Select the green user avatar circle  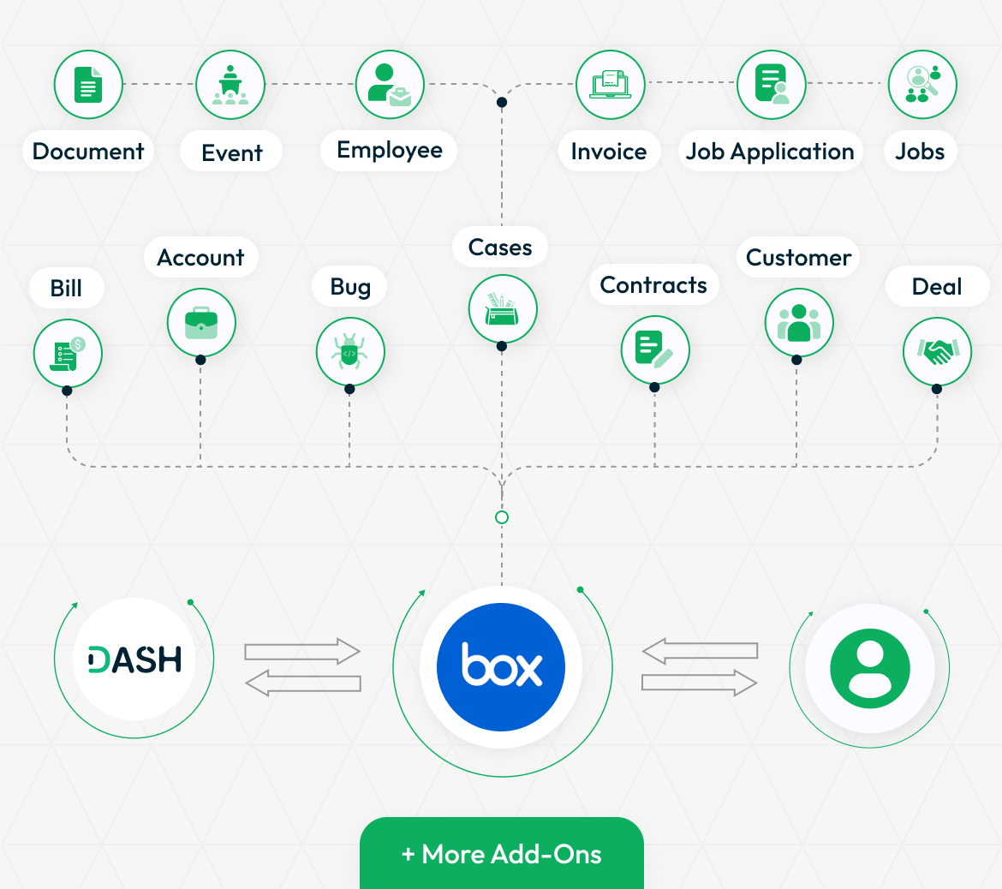(x=870, y=669)
